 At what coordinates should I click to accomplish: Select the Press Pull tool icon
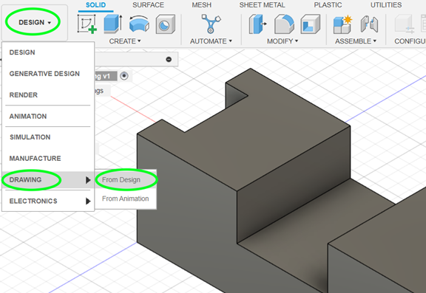click(x=257, y=24)
